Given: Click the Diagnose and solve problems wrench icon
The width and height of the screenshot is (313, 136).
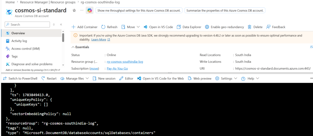Looking at the screenshot, I should pos(8,64).
